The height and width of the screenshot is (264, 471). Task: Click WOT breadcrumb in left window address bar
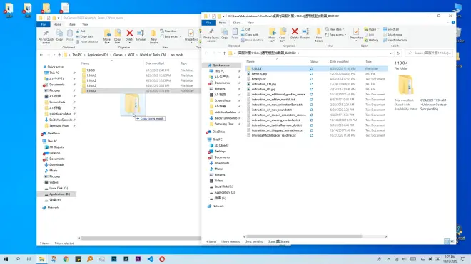click(131, 55)
